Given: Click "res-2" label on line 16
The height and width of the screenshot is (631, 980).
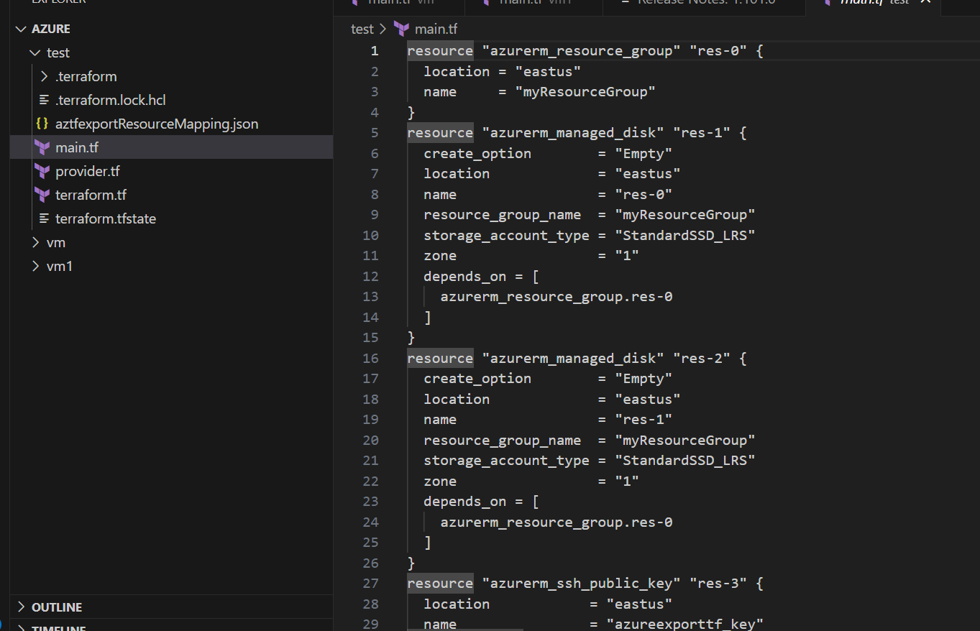Looking at the screenshot, I should [702, 358].
